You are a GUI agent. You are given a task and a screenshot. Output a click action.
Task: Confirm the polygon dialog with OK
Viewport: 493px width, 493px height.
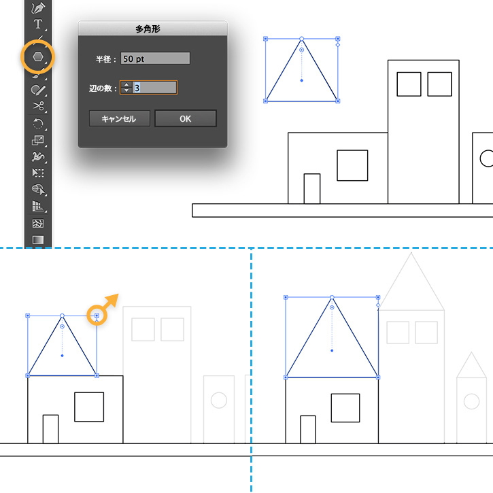186,118
